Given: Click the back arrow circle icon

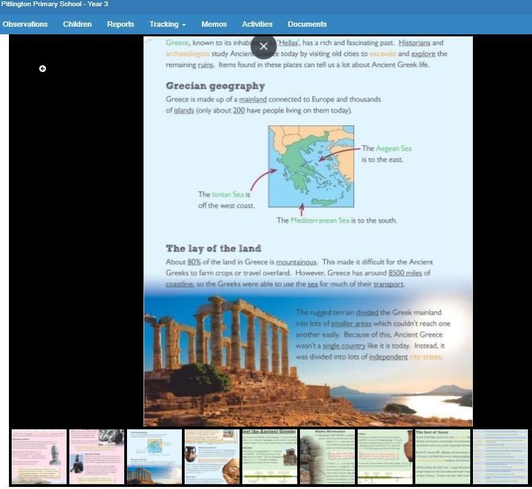Looking at the screenshot, I should click(x=43, y=69).
